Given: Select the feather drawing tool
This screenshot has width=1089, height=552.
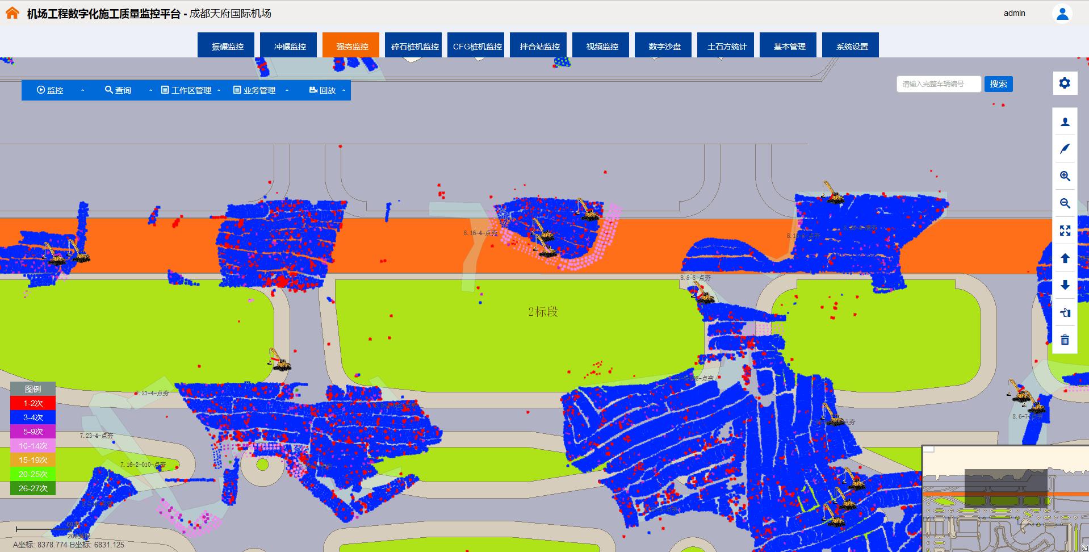Looking at the screenshot, I should [1065, 149].
